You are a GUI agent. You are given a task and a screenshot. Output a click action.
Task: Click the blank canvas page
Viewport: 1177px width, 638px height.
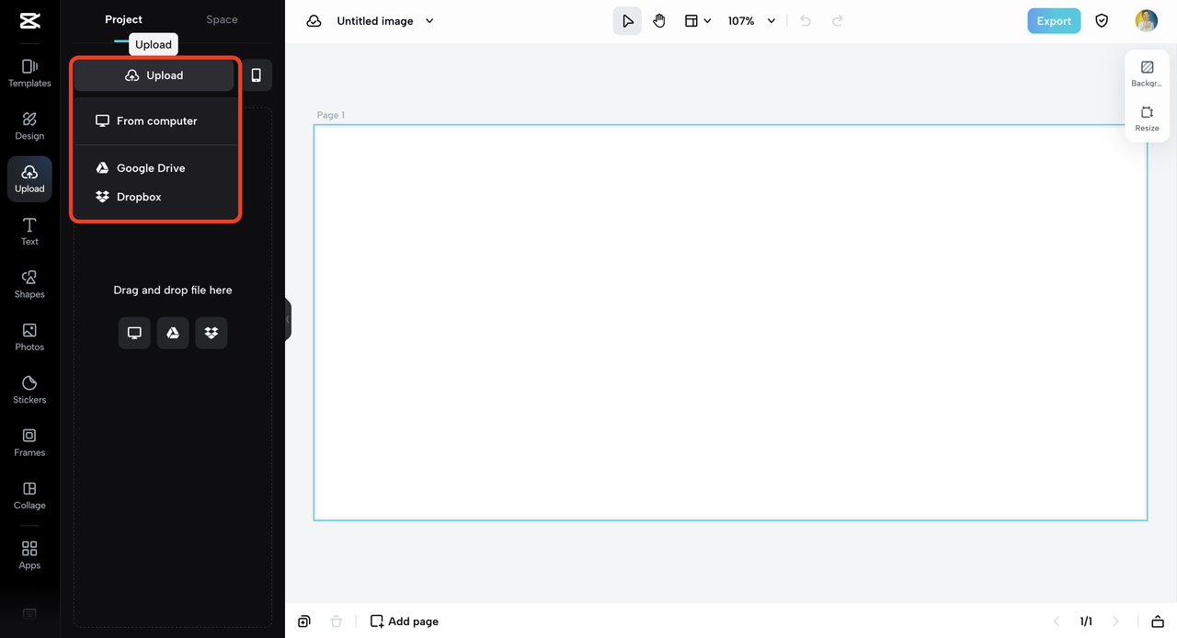(730, 323)
